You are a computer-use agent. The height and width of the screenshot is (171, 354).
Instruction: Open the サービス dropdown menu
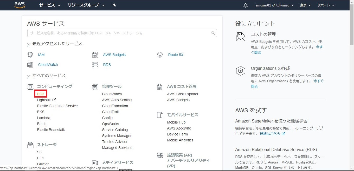(x=50, y=5)
